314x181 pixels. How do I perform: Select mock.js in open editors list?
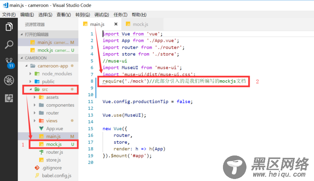point(48,50)
